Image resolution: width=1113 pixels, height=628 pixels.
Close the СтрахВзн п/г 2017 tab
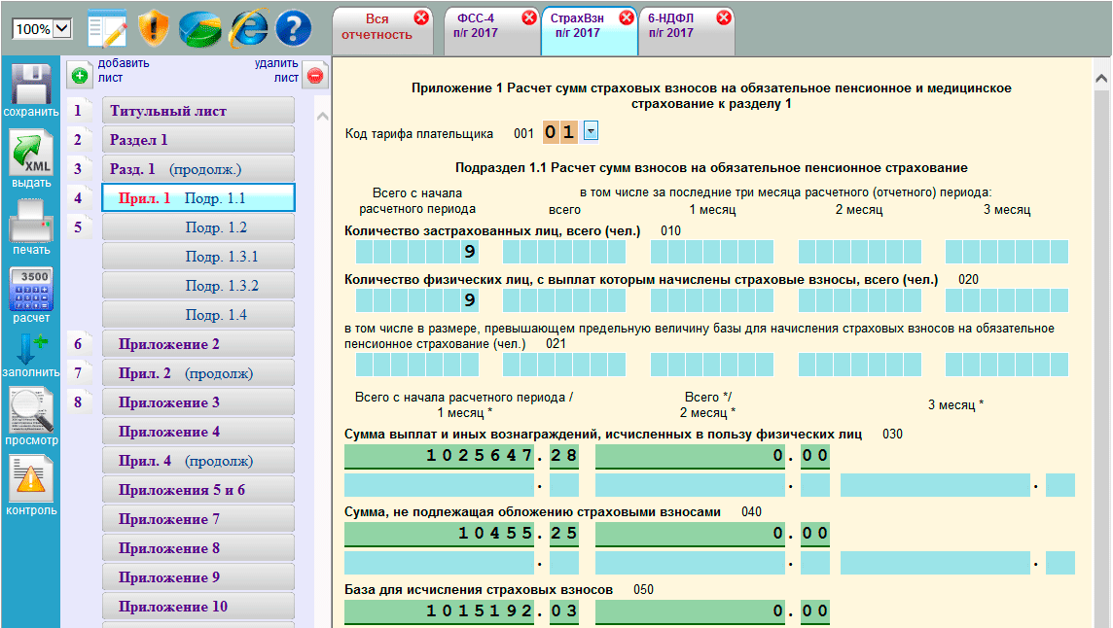(627, 17)
